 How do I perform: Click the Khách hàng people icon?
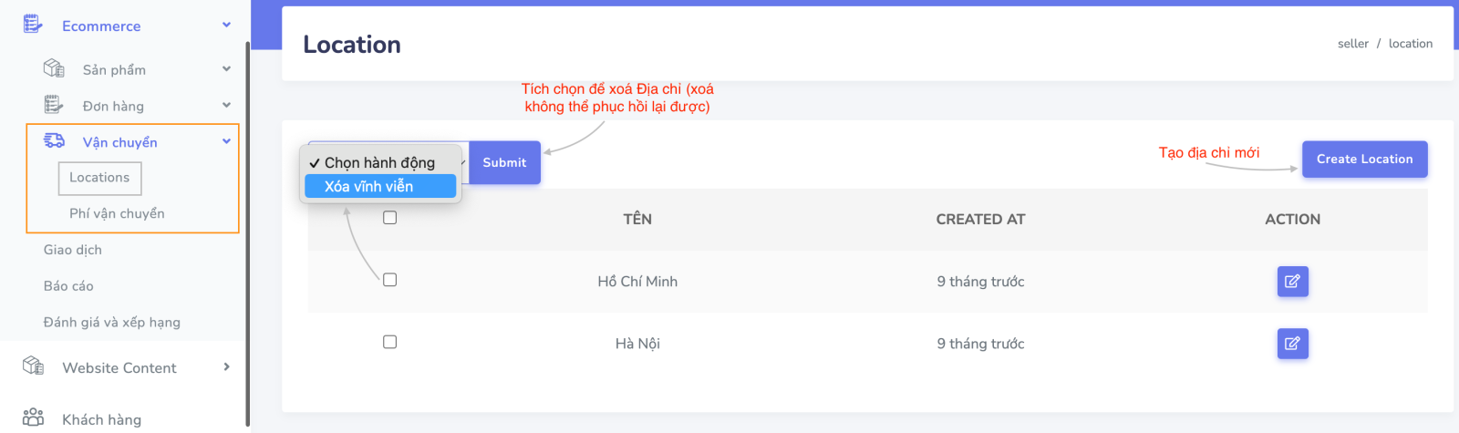(x=33, y=418)
